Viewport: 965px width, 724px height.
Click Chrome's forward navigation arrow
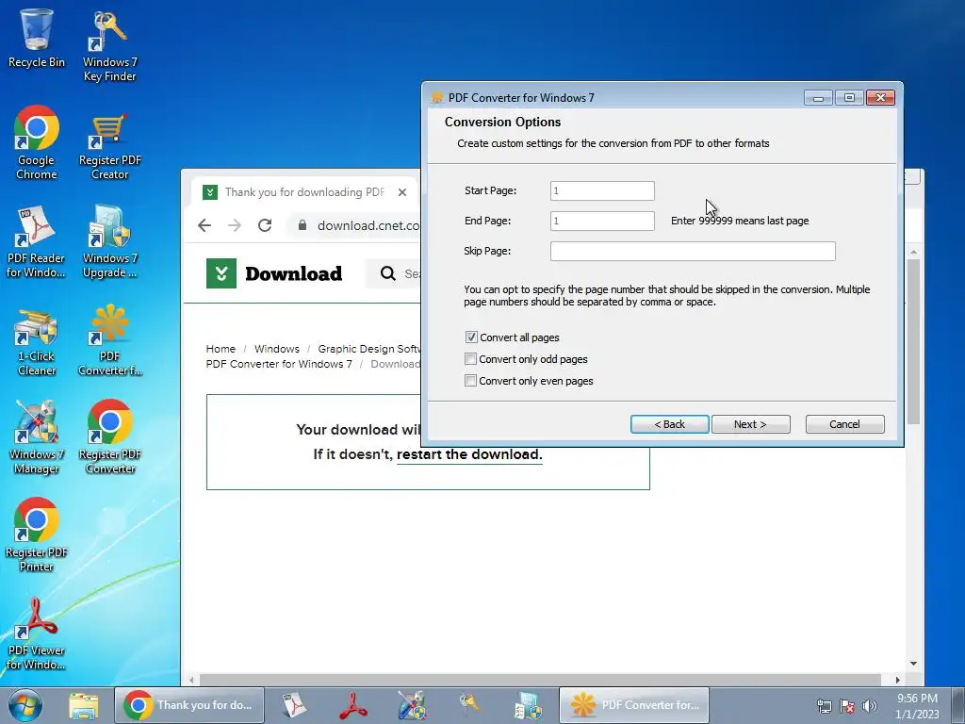point(235,225)
